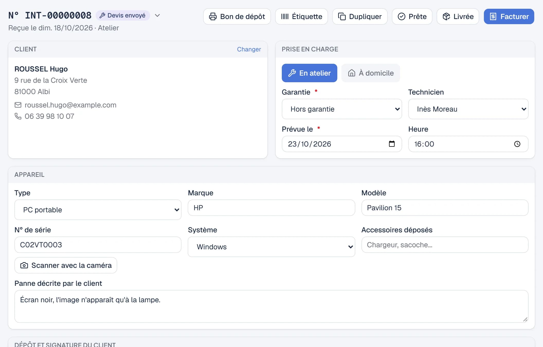
Task: Click the Modèle field containing Pavilion 15
Action: pyautogui.click(x=445, y=208)
